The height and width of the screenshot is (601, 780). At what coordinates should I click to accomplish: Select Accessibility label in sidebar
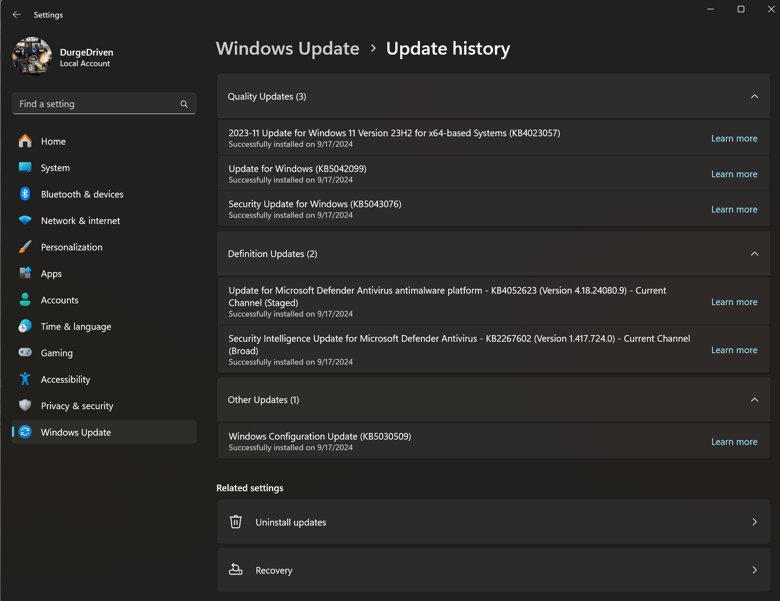coord(66,380)
